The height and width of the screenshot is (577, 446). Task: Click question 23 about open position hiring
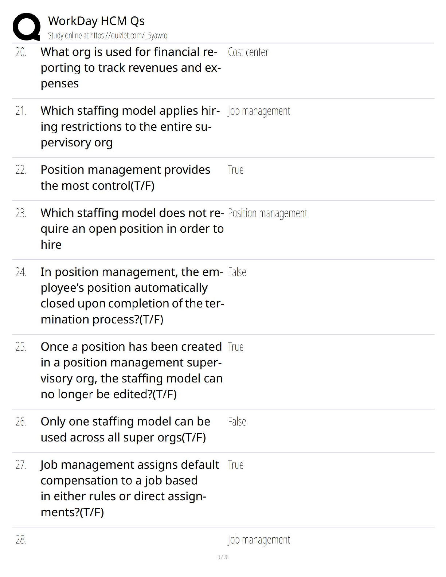pos(132,229)
